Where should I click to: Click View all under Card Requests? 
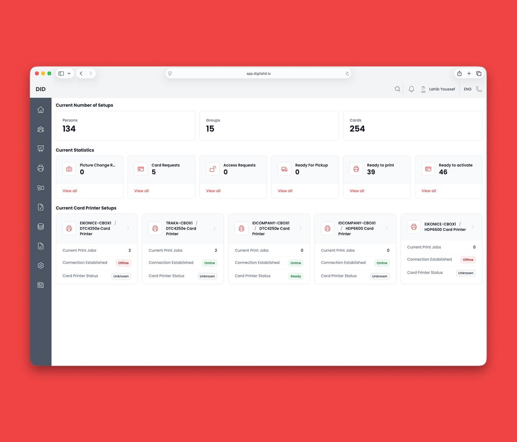(142, 191)
